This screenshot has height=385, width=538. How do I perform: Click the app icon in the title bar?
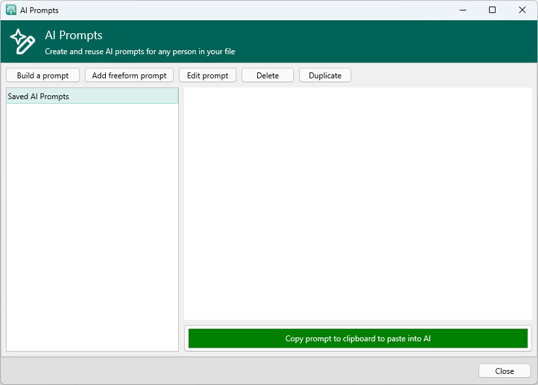(x=10, y=10)
